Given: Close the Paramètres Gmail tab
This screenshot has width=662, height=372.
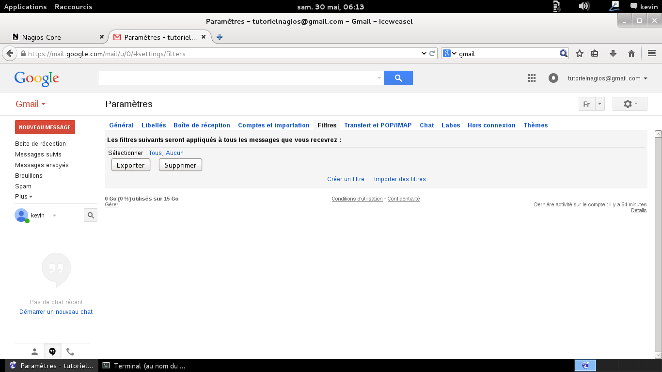Looking at the screenshot, I should click(204, 37).
